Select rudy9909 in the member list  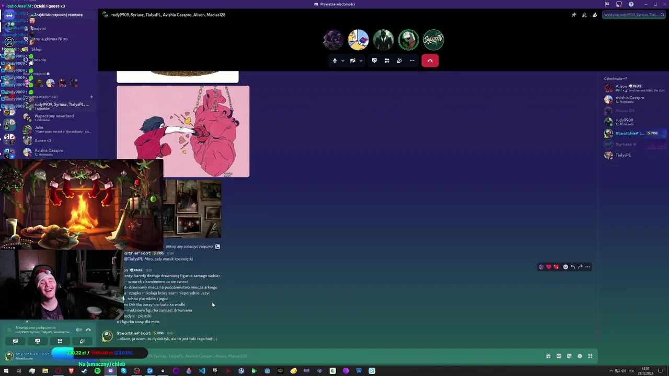633,122
